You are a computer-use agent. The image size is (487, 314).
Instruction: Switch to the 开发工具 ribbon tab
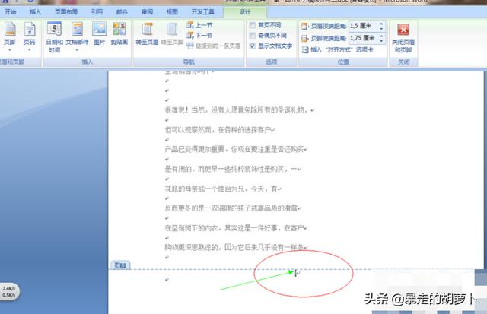203,12
